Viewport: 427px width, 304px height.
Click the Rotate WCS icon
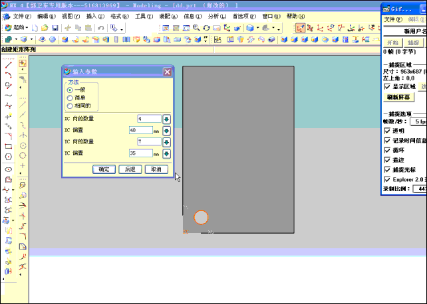point(331,28)
